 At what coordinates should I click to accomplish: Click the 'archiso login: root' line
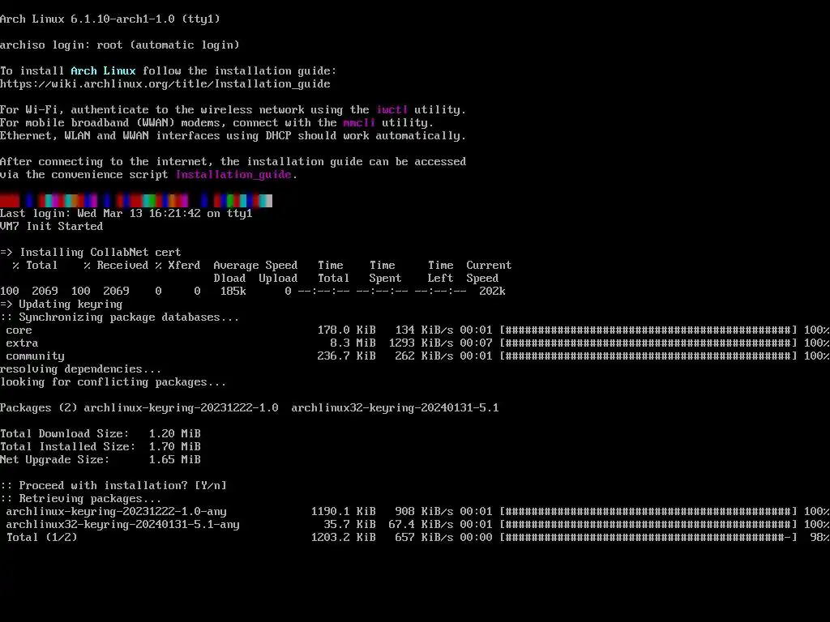120,45
